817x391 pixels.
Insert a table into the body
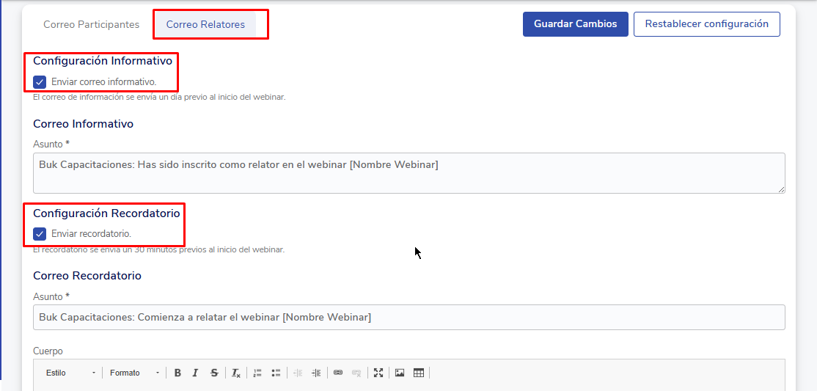[419, 373]
